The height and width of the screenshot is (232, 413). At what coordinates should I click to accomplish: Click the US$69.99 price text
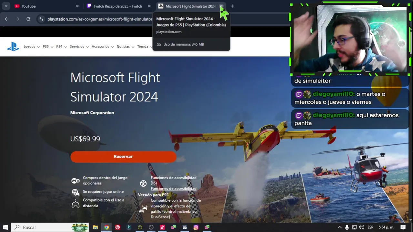[85, 139]
